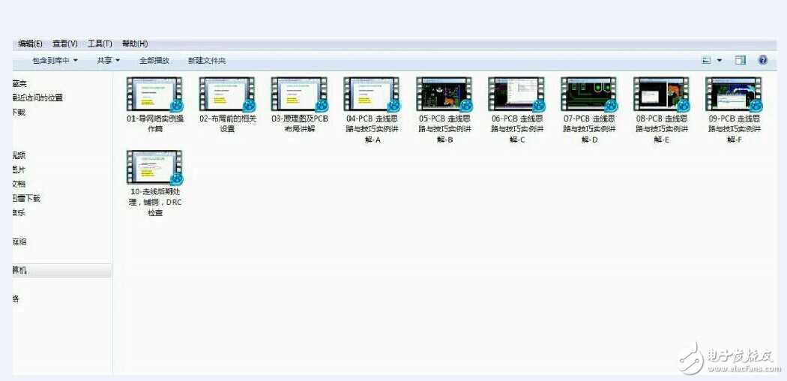Screen dimensions: 787x381
Task: Open the 查看(V) menu
Action: tap(64, 44)
